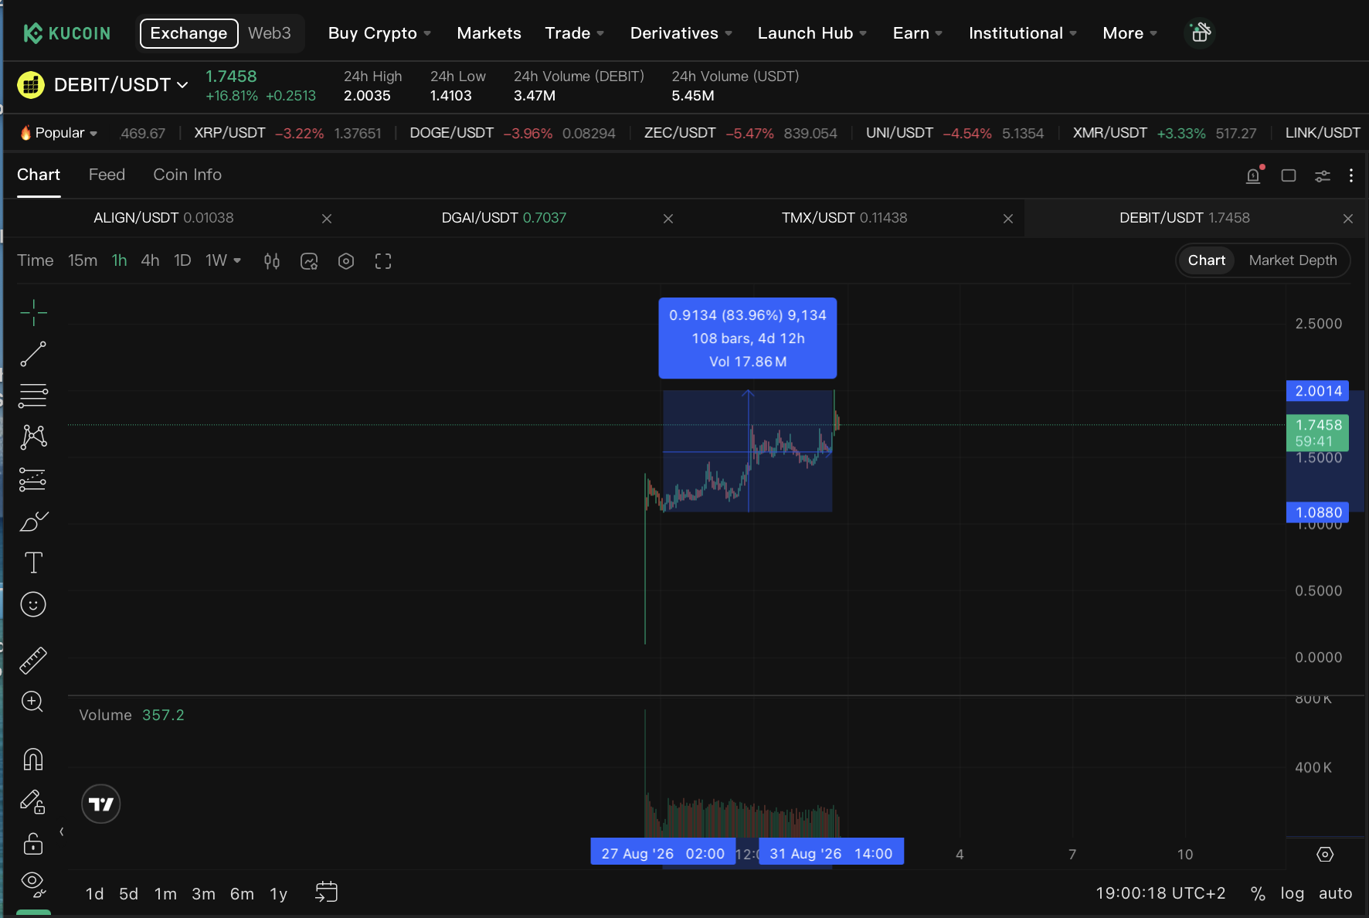Screen dimensions: 1369x918
Task: Open price alerts bell icon
Action: coord(1253,175)
